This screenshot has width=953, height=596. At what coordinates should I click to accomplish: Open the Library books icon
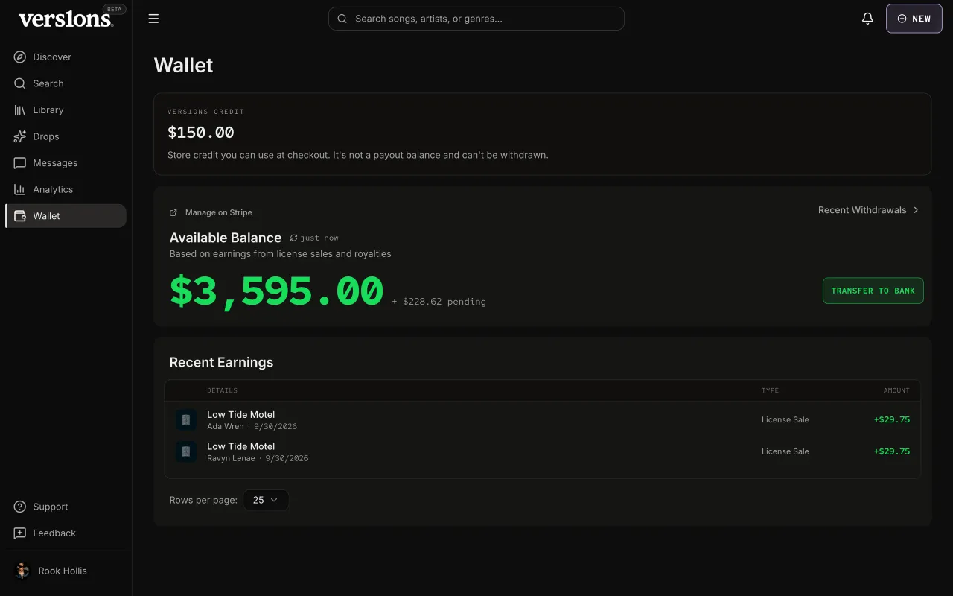[x=20, y=110]
